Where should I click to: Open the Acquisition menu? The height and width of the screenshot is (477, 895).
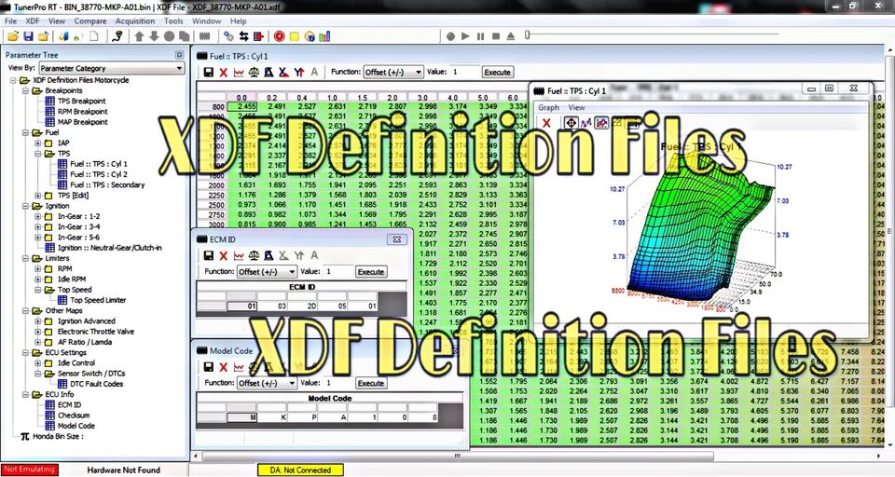coord(135,20)
